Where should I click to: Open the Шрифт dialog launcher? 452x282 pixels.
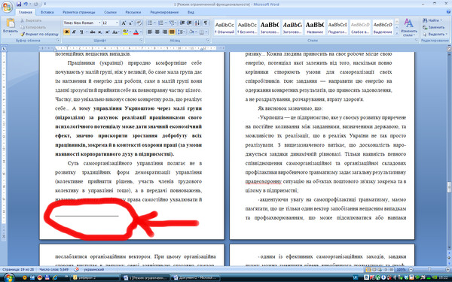(x=142, y=41)
